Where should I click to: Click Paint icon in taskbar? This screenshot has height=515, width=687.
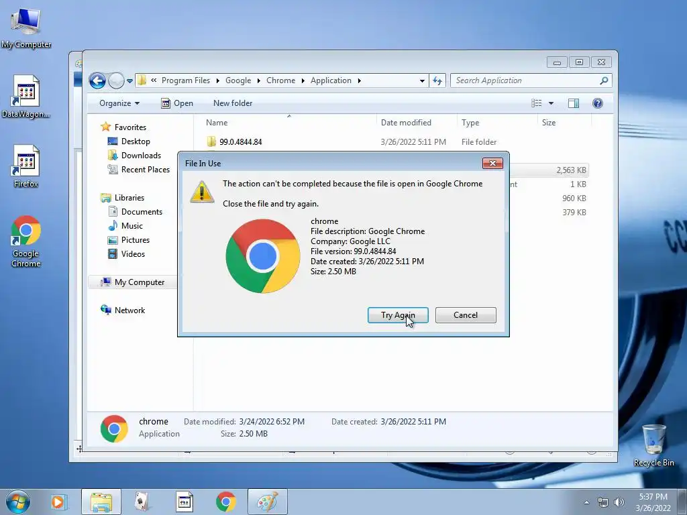tap(268, 502)
